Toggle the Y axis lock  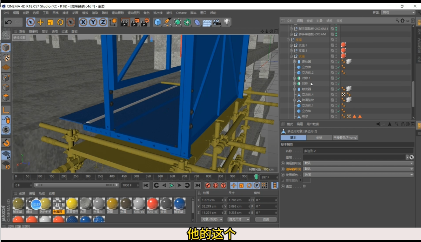93,22
